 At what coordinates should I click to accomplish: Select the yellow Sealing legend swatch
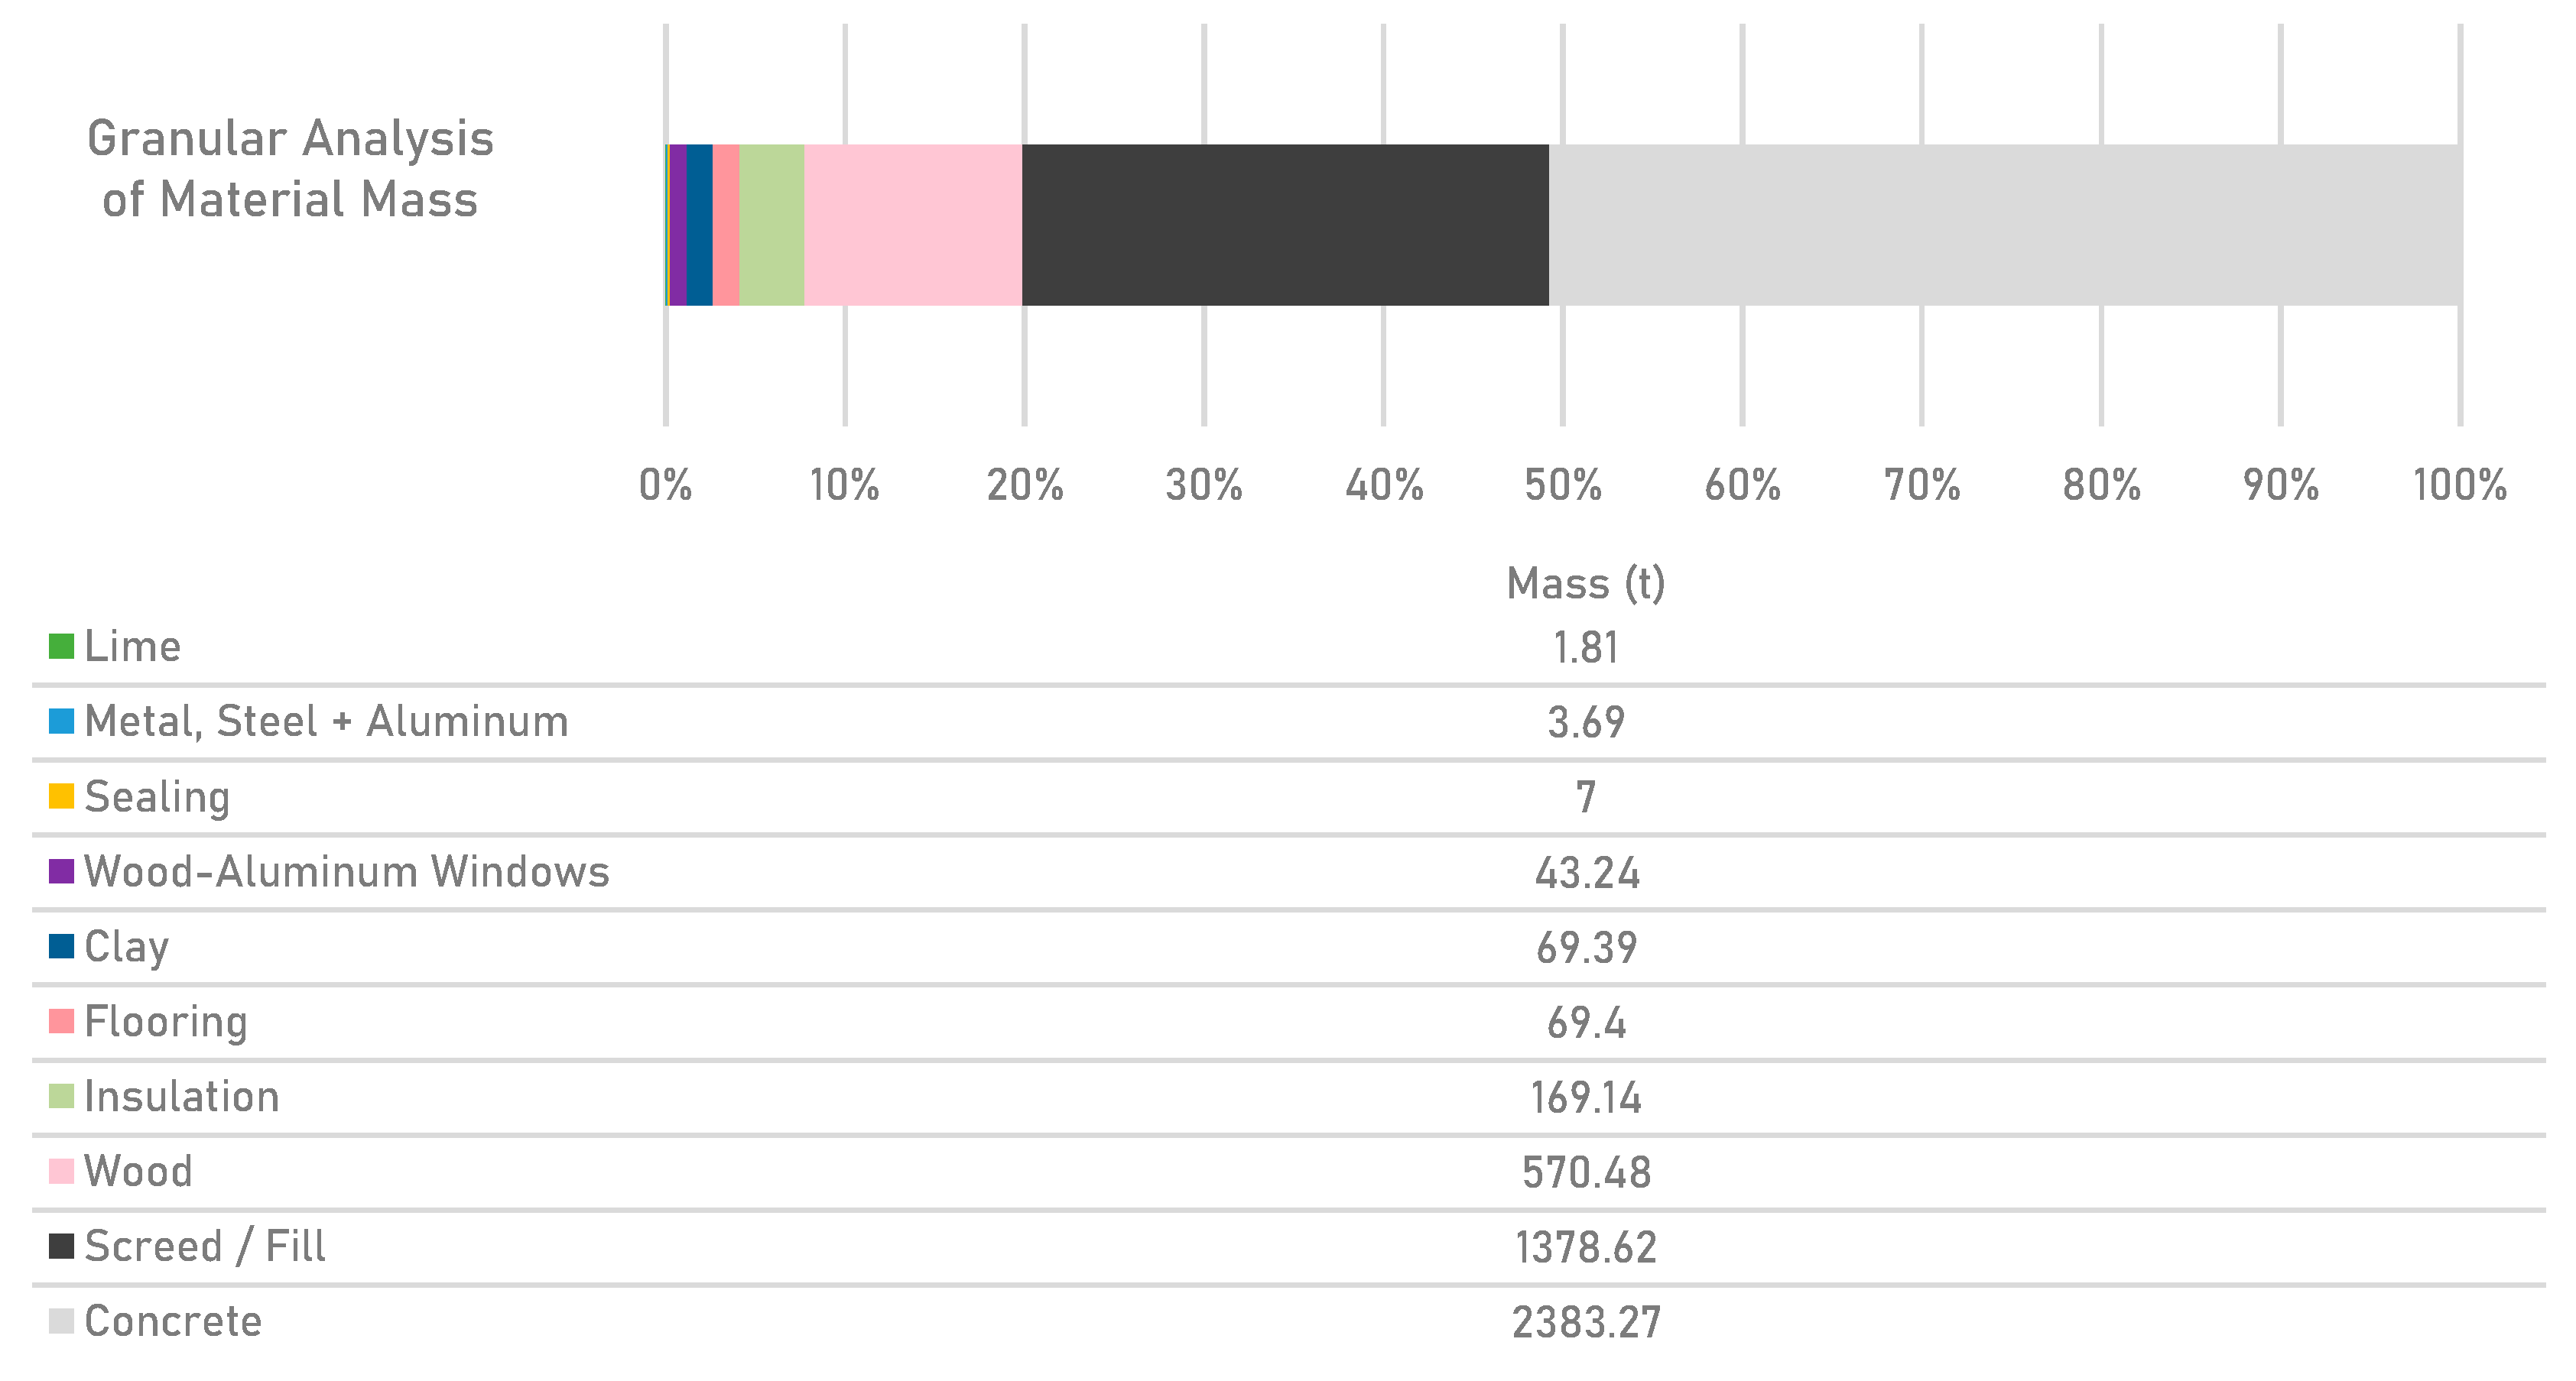point(61,796)
